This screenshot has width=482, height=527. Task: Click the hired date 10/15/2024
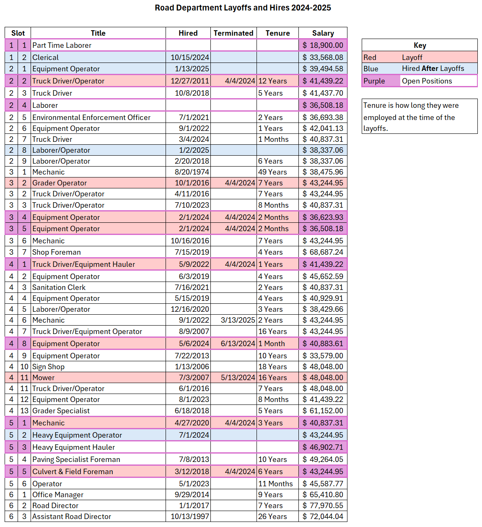(188, 57)
